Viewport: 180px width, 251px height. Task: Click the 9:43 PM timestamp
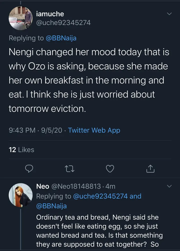(x=22, y=130)
